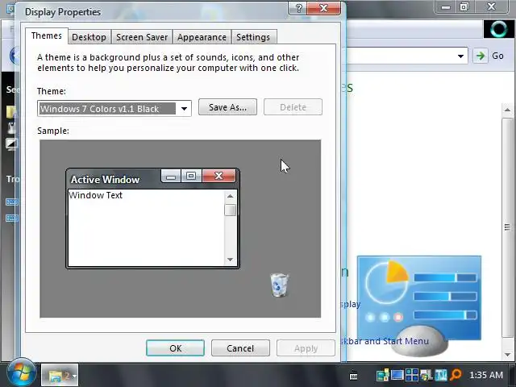Viewport: 516px width, 387px height.
Task: Click the cyan ring logo in Control Panel
Action: click(498, 29)
